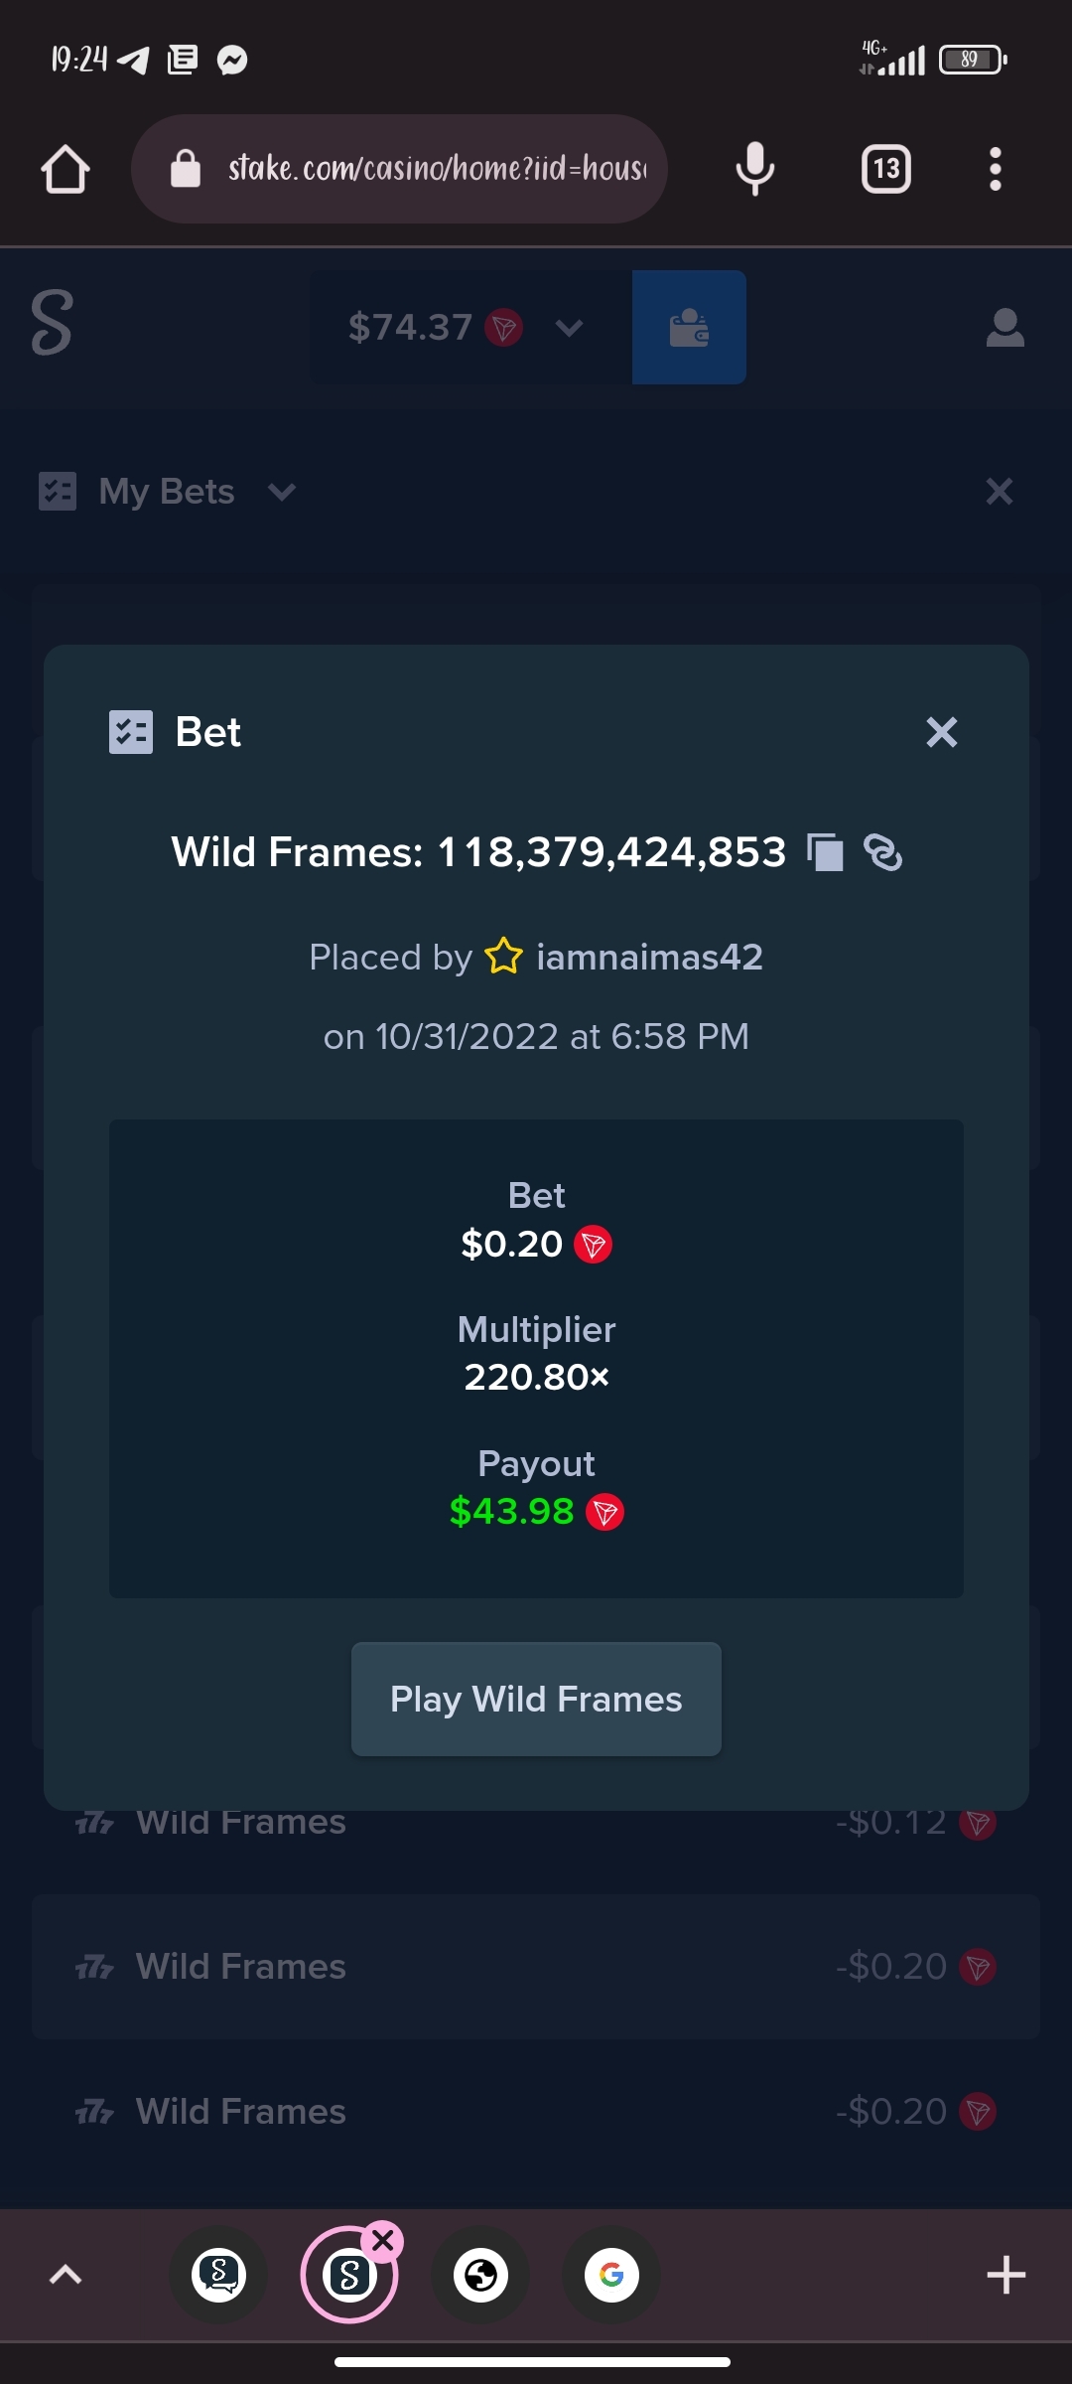The height and width of the screenshot is (2384, 1072).
Task: Open the browser three-dot menu
Action: tap(995, 169)
